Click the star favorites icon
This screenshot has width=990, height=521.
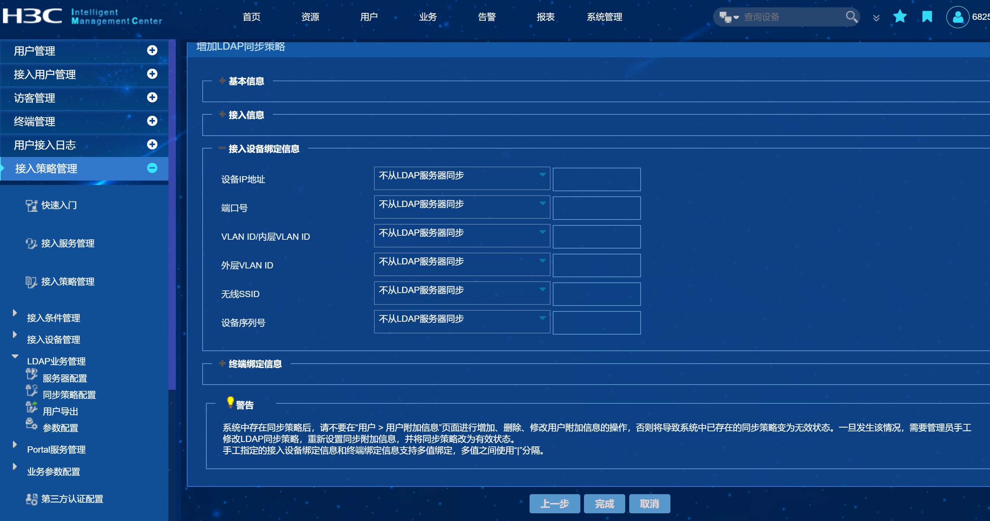point(900,17)
